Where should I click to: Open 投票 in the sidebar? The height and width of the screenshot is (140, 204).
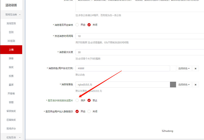point(11,76)
